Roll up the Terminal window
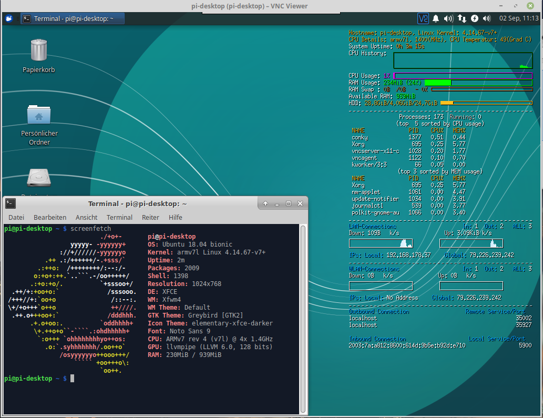 [265, 203]
